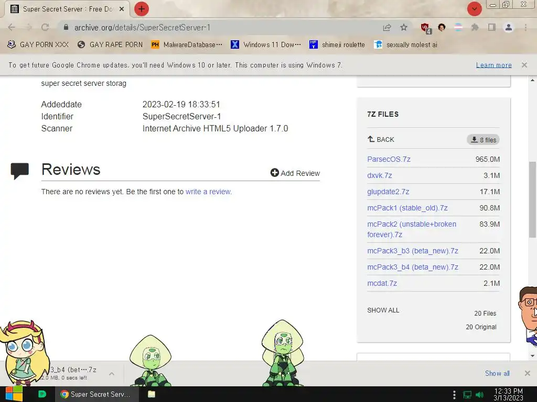Download all with the 8 files button
This screenshot has width=537, height=402.
(x=483, y=140)
